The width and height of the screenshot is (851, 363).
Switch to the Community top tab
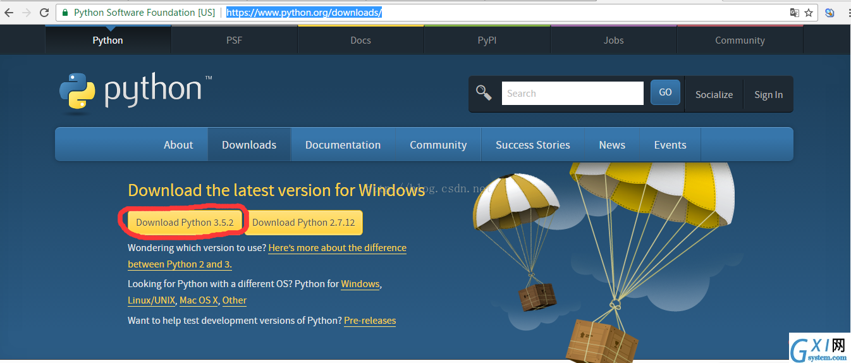740,40
